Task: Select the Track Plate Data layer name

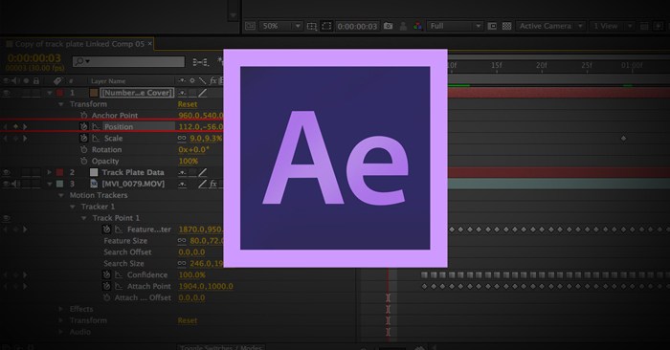Action: coord(133,172)
